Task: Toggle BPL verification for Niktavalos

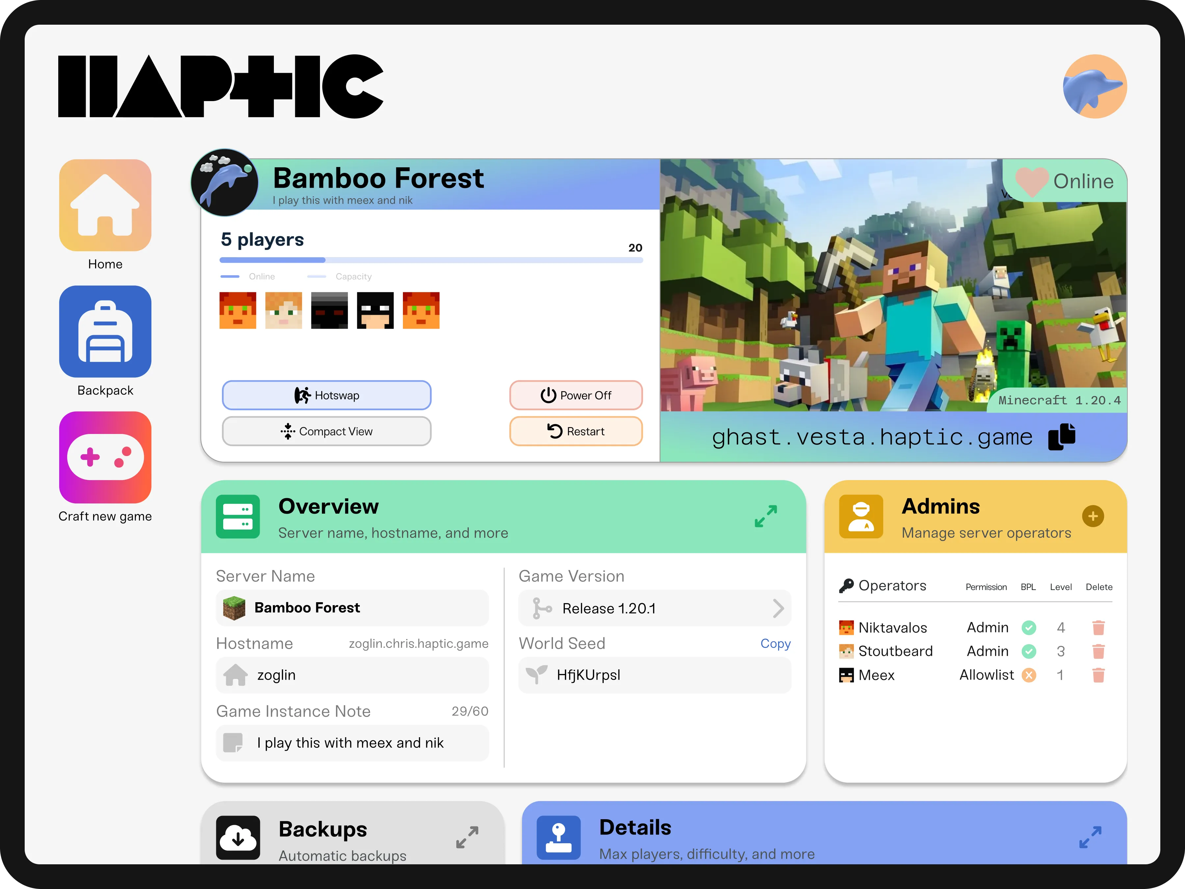Action: coord(1029,627)
